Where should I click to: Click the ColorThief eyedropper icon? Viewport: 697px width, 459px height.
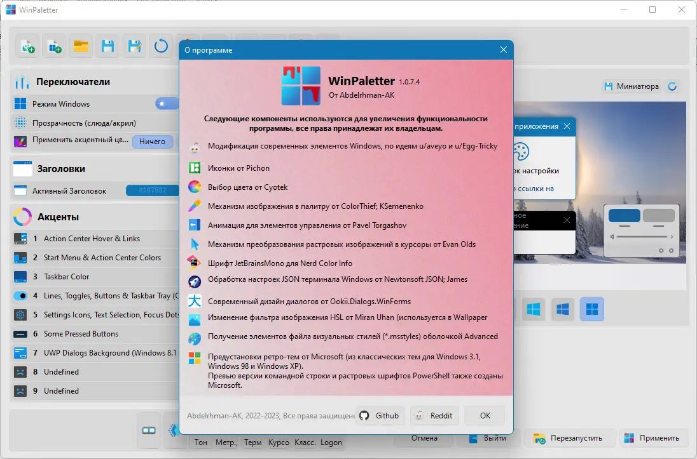[194, 206]
